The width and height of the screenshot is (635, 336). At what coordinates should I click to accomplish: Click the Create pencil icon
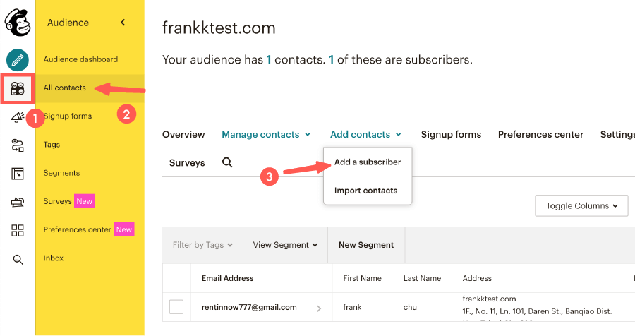coord(18,60)
